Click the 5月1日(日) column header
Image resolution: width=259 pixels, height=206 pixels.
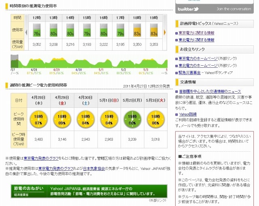109,100
